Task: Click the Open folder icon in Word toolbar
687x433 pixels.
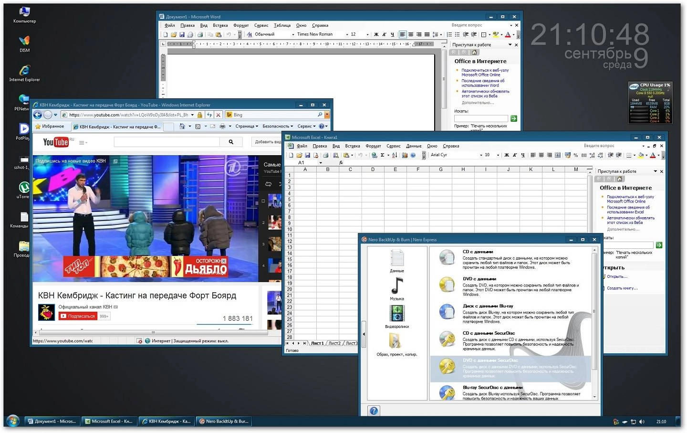Action: click(174, 34)
